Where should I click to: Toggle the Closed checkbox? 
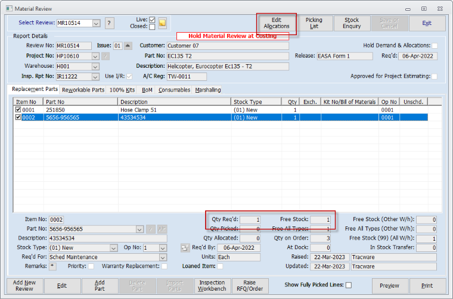pyautogui.click(x=151, y=27)
